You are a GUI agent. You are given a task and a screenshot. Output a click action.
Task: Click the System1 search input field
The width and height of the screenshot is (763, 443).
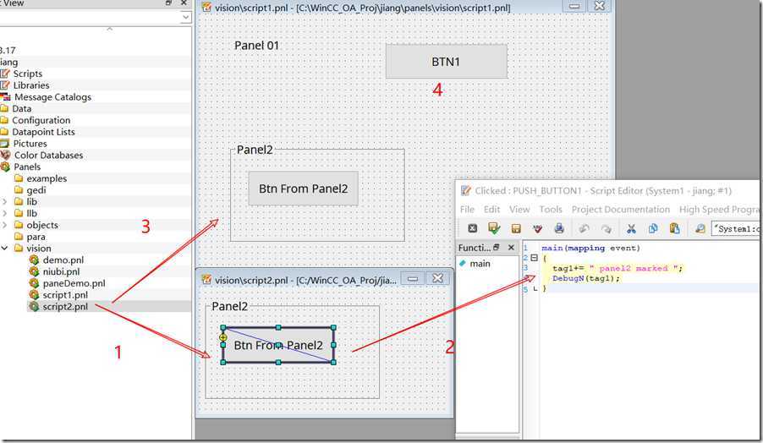736,228
